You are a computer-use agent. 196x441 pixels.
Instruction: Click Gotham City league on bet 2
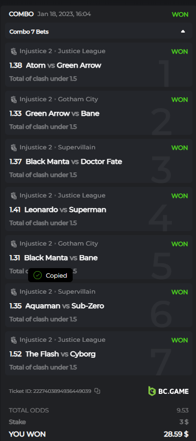(78, 99)
